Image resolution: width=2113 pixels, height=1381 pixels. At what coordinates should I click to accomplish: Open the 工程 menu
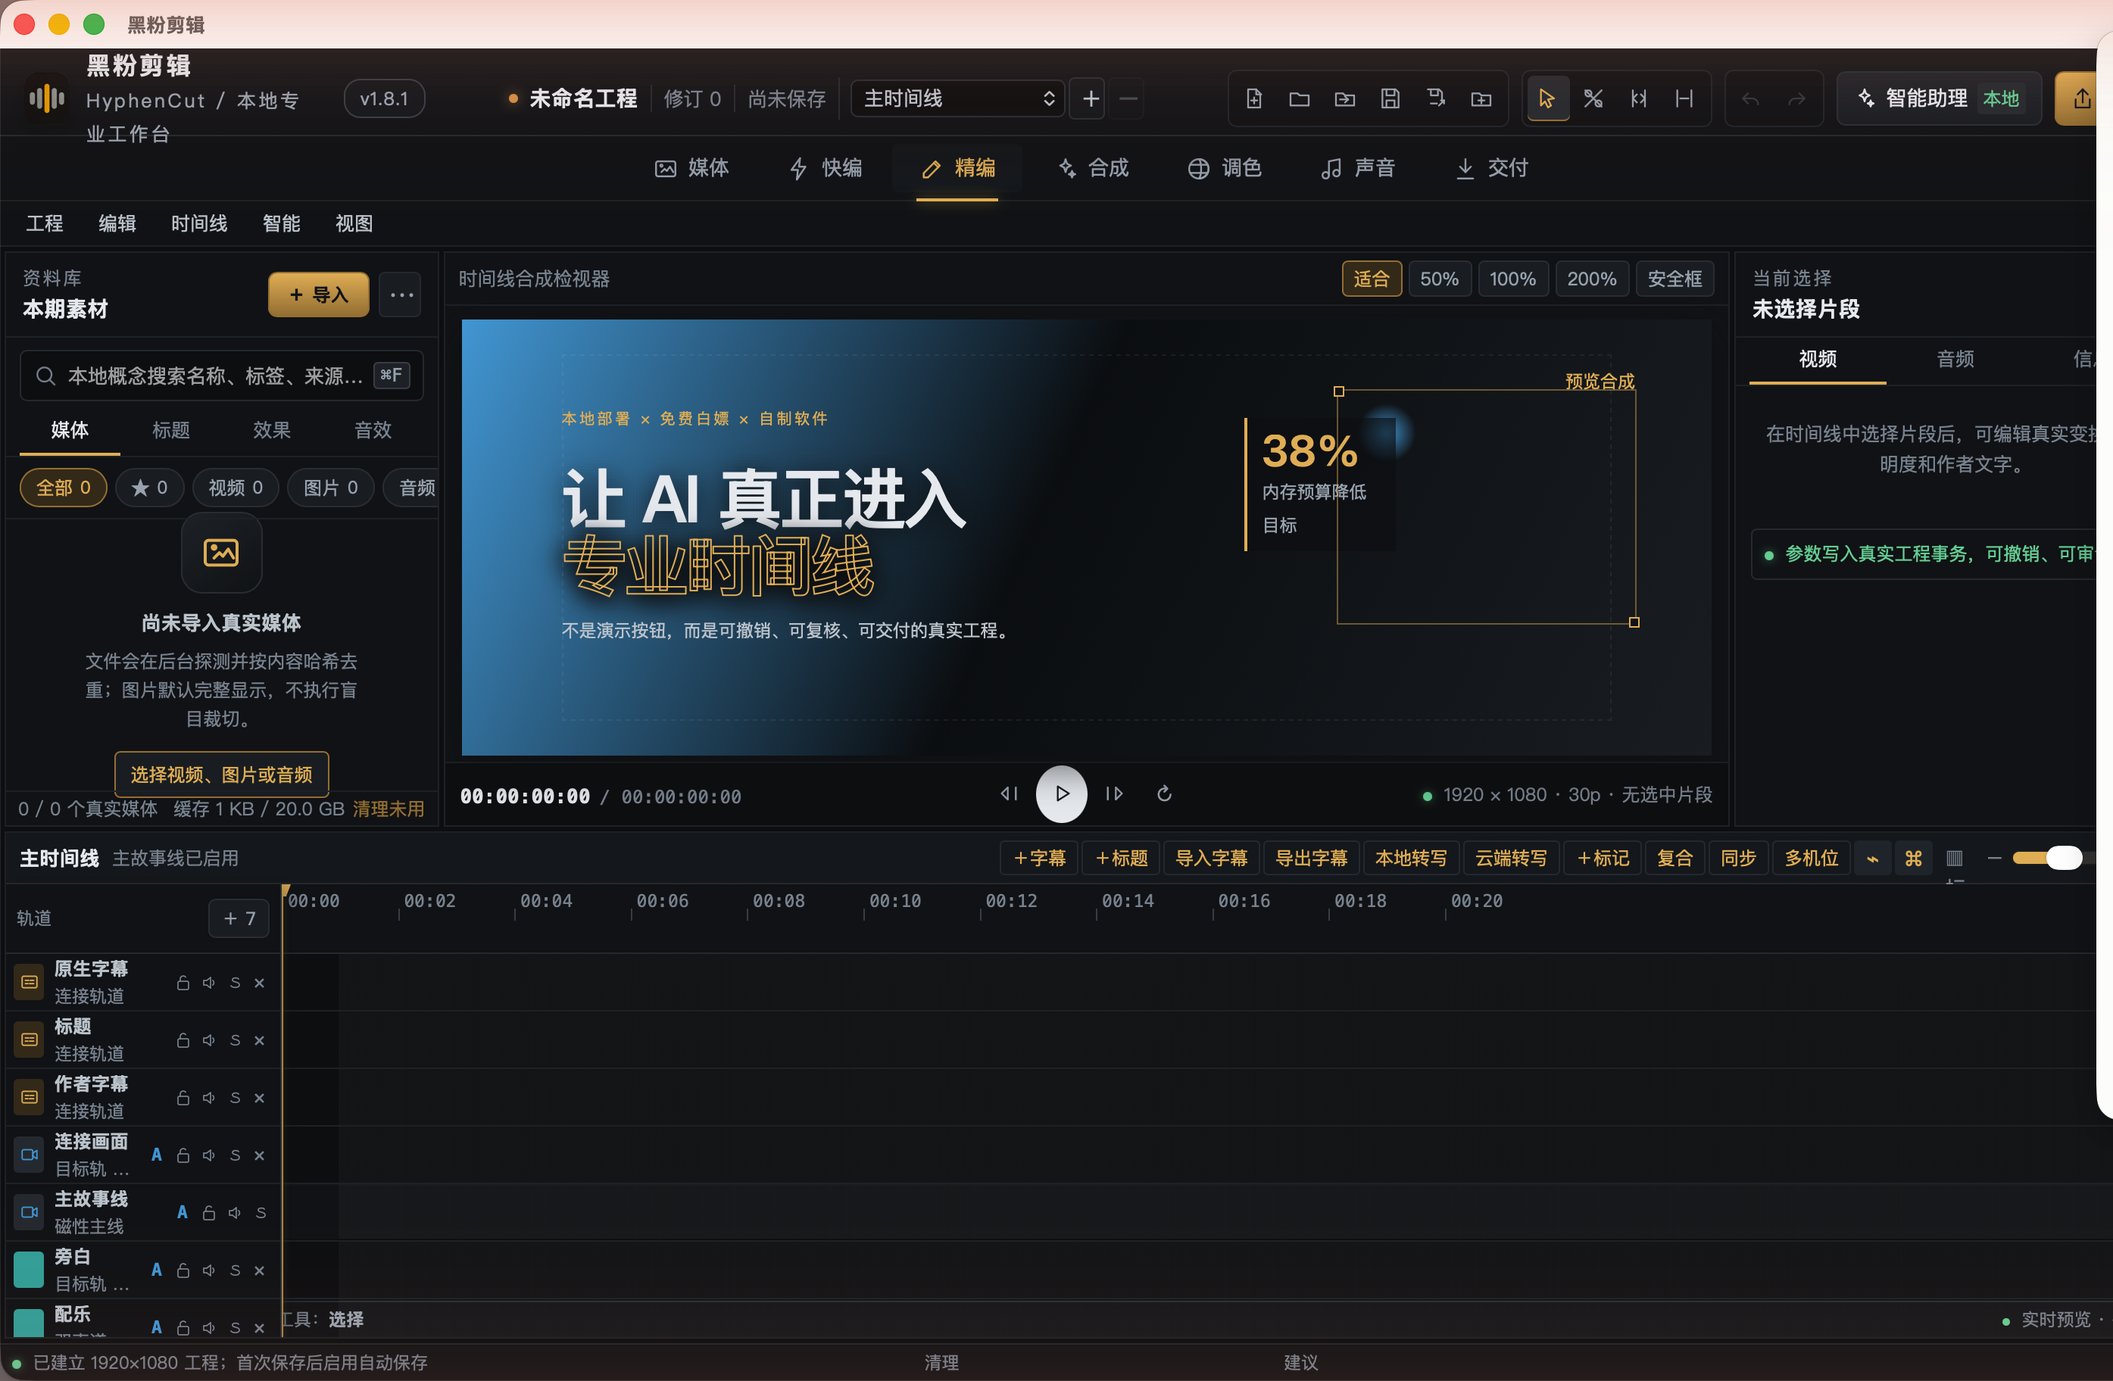click(x=45, y=223)
